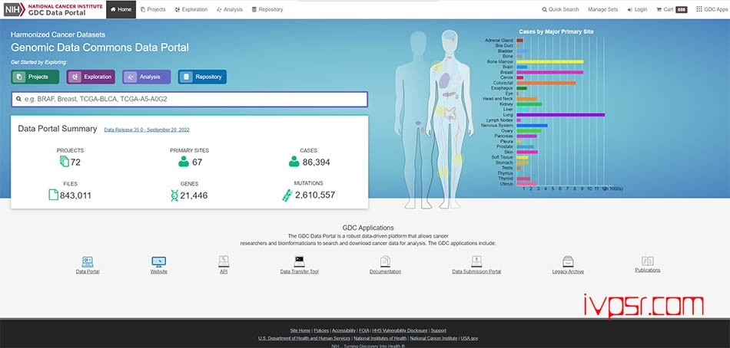Click the violet Analysis button
The width and height of the screenshot is (730, 348).
(147, 77)
